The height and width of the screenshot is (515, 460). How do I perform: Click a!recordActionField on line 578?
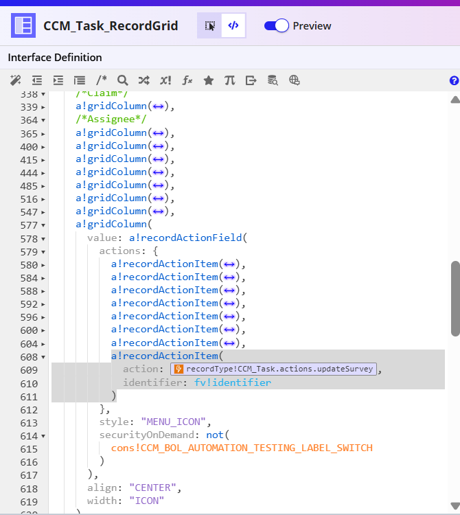(x=185, y=238)
